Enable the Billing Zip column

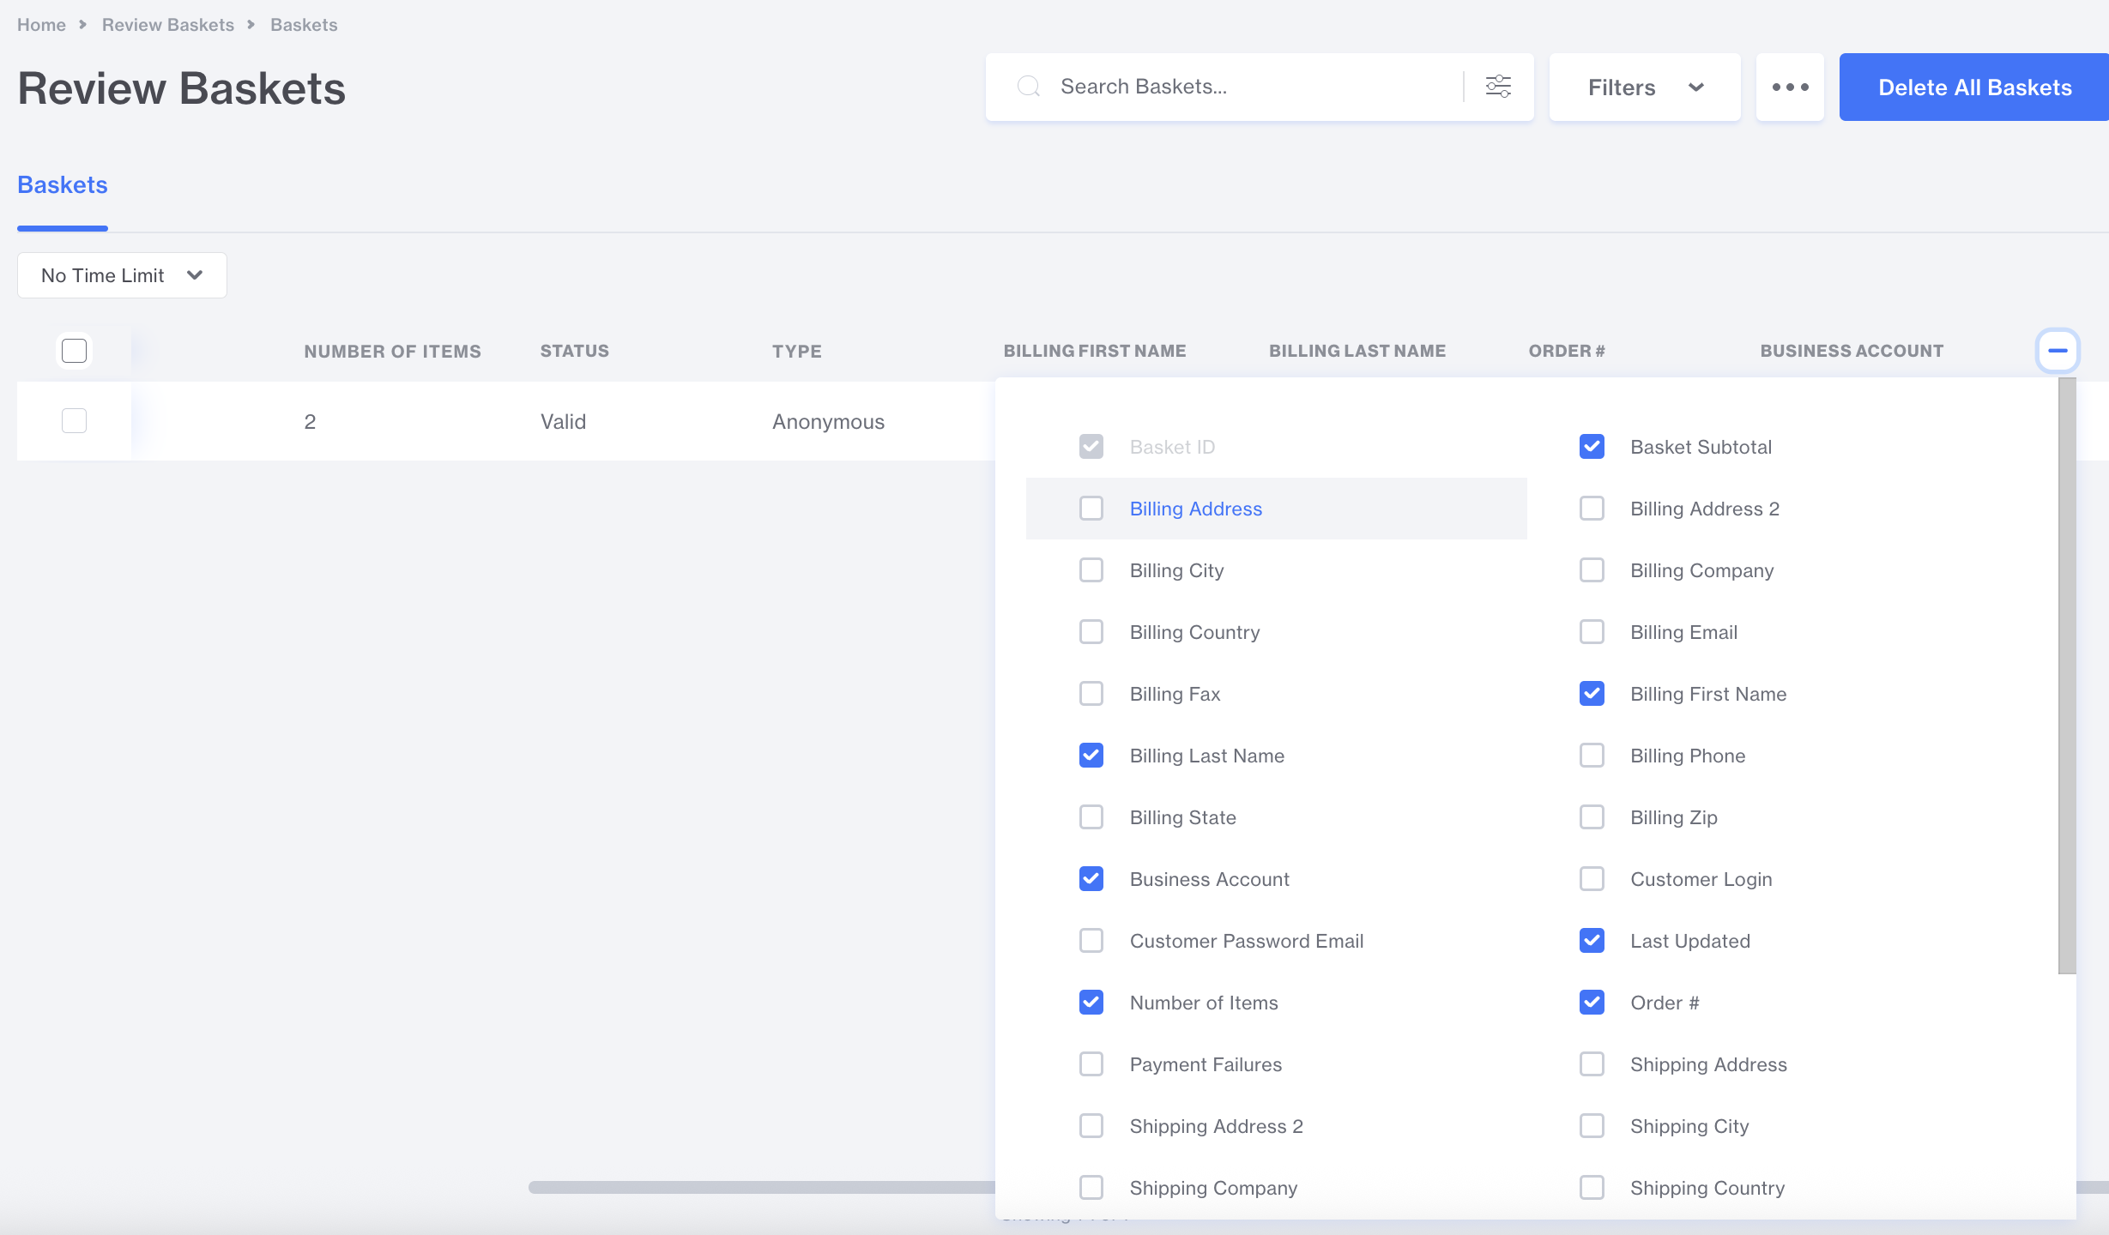tap(1592, 817)
